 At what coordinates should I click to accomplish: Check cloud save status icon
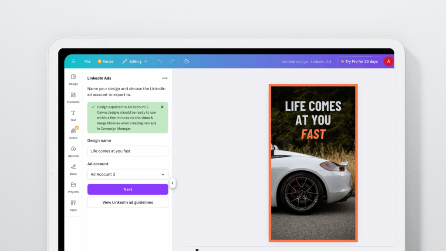186,61
